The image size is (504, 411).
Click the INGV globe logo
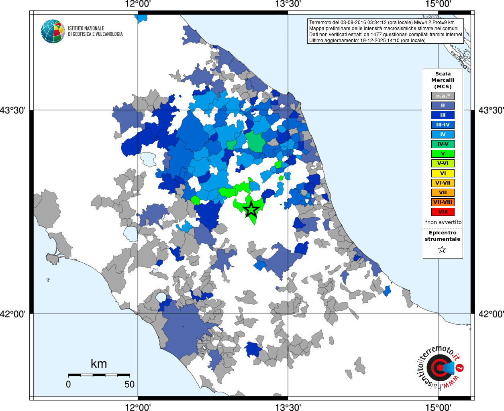point(53,31)
